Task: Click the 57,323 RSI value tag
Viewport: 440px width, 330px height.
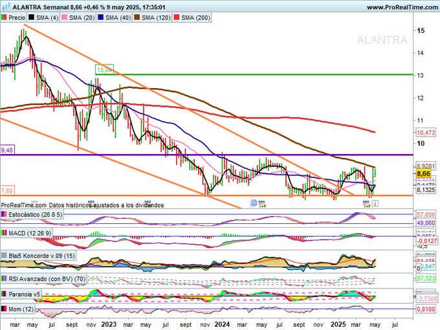Action: [426, 279]
